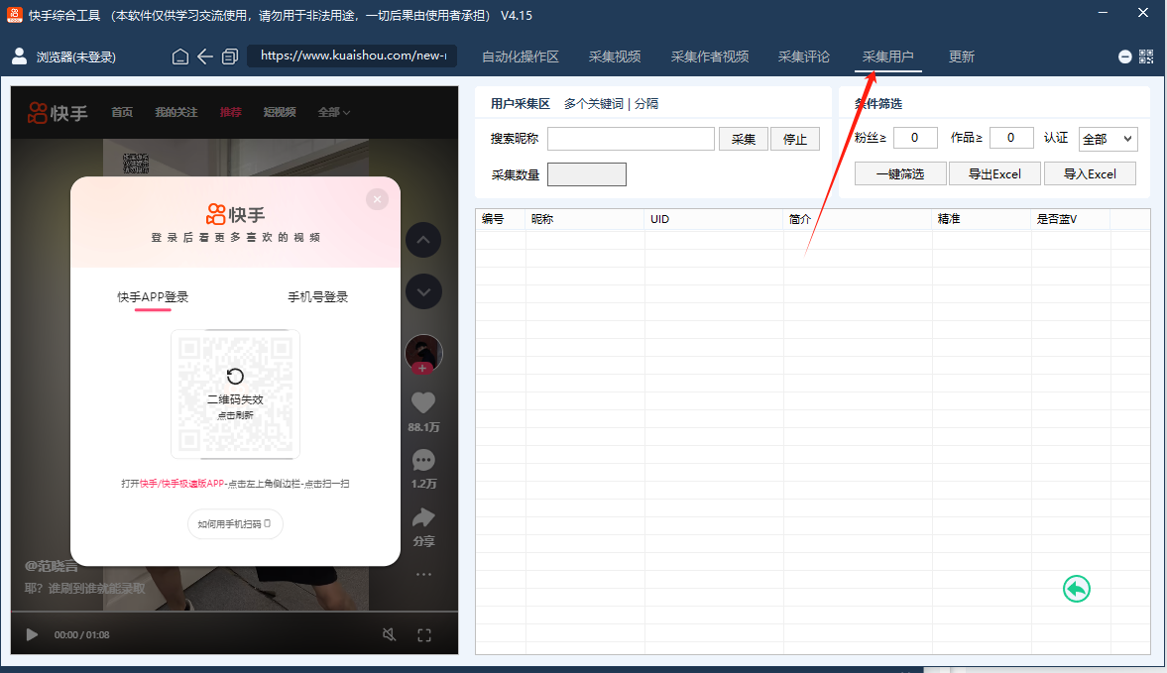Click the share arrow icon
Screen dimensions: 1167x673
(423, 516)
